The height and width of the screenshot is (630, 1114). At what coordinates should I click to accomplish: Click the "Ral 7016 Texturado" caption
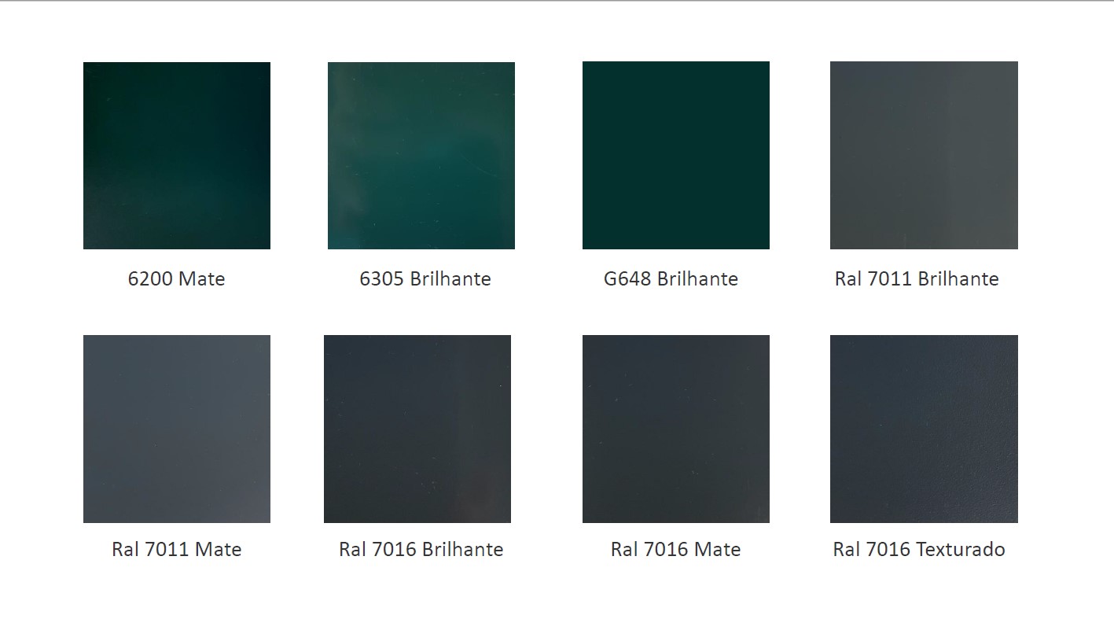pyautogui.click(x=918, y=549)
